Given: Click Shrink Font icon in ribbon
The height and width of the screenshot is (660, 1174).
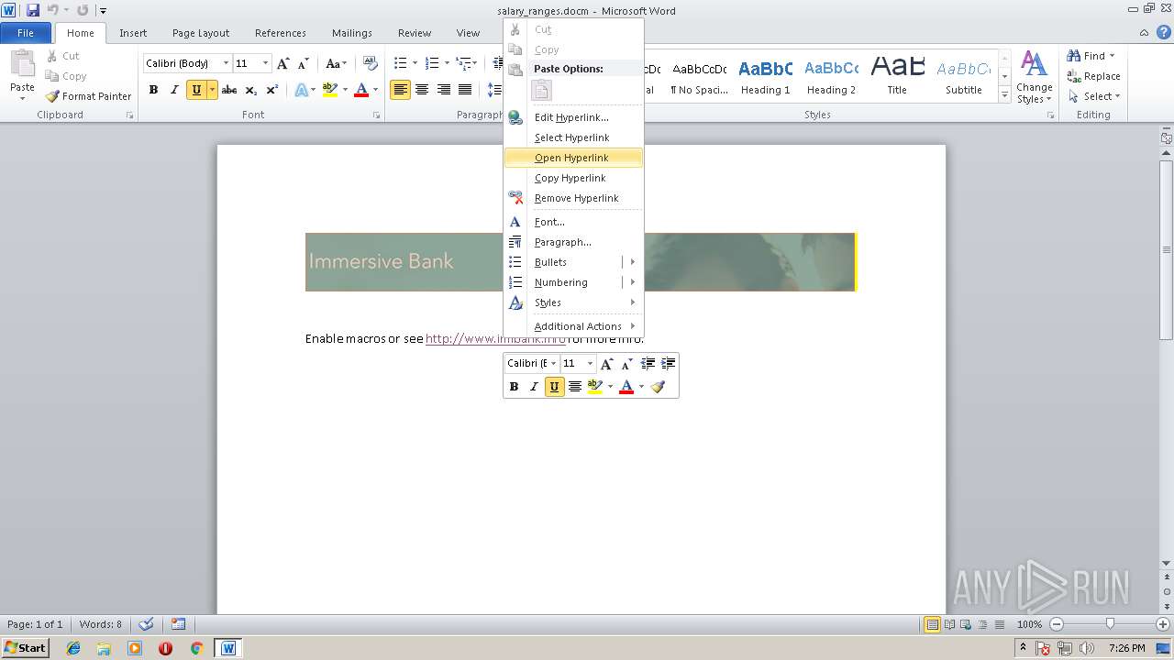Looking at the screenshot, I should pyautogui.click(x=304, y=63).
